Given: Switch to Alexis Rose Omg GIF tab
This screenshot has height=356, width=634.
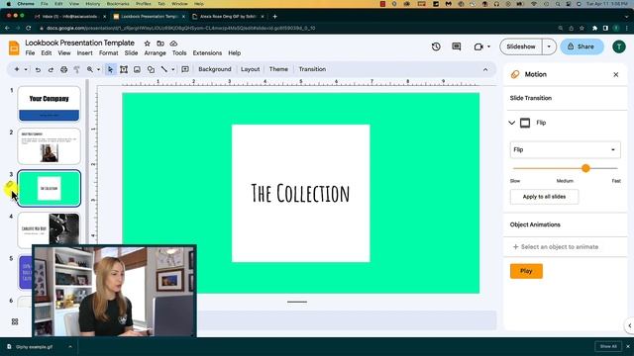Looking at the screenshot, I should [x=228, y=17].
